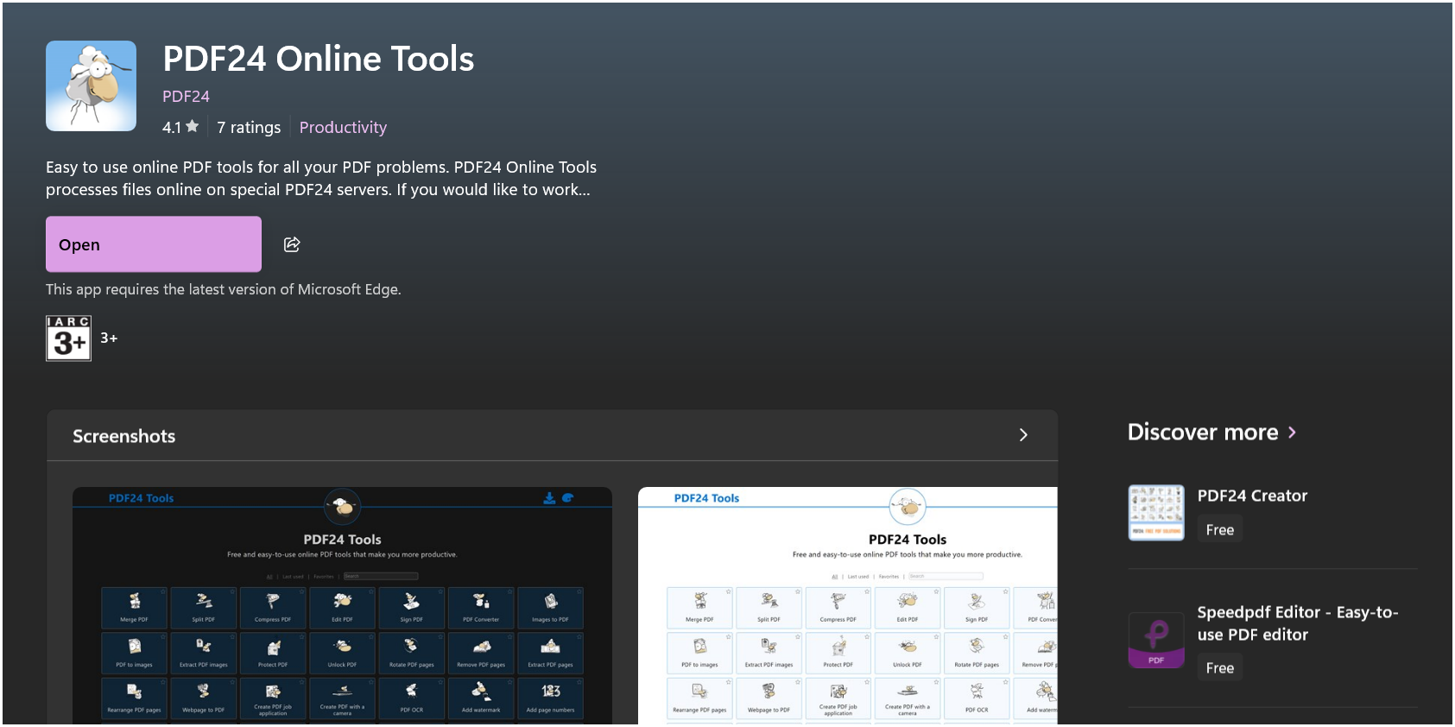Click the PDF24 Creator thumbnail icon

pyautogui.click(x=1156, y=513)
